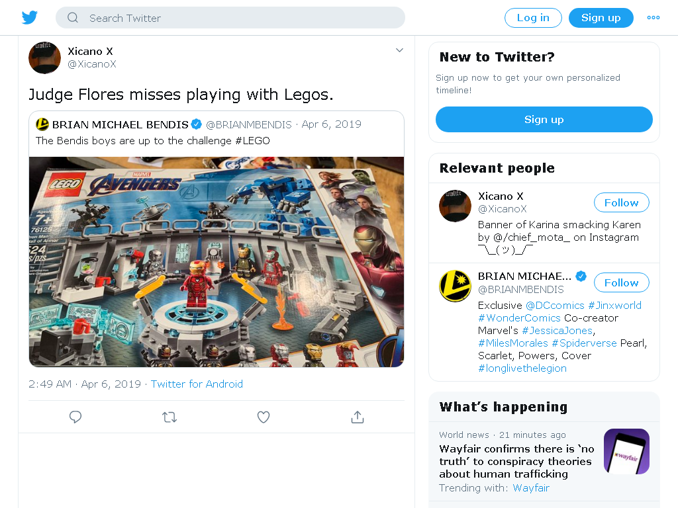Share the tweet via share icon
Screen dimensions: 678x508
(x=358, y=417)
